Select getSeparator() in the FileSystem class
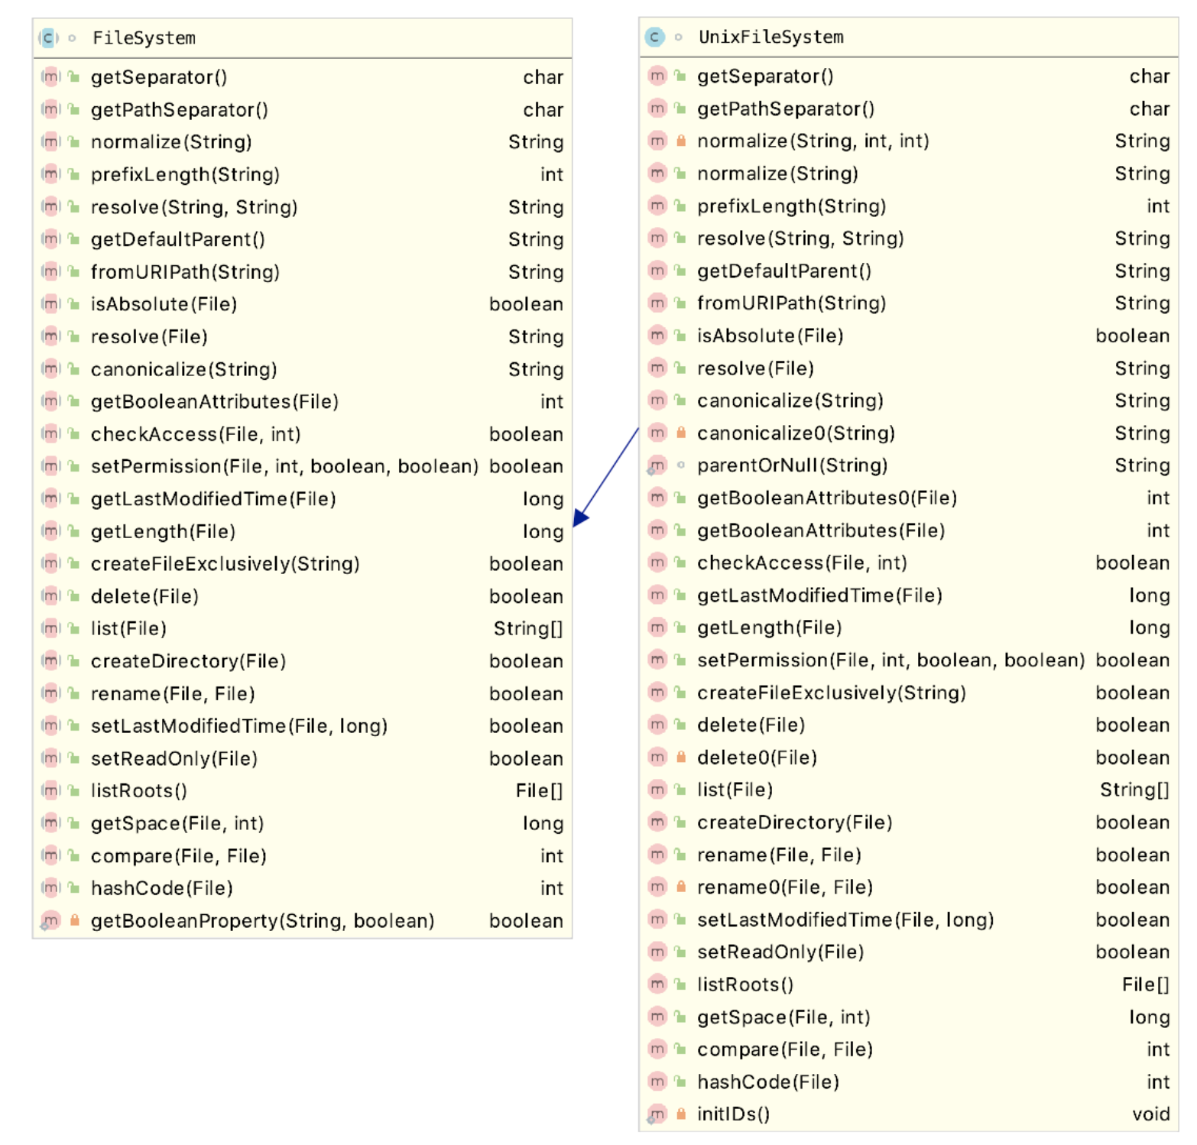Image resolution: width=1197 pixels, height=1145 pixels. click(159, 77)
